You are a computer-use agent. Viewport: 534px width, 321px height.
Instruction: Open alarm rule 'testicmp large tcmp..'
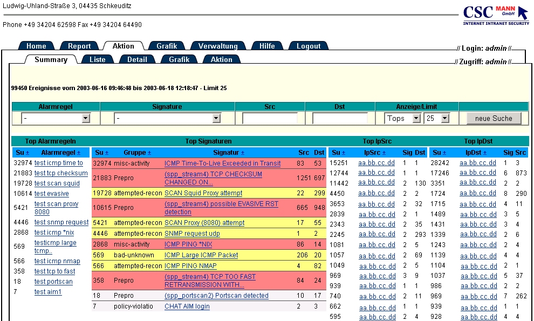(55, 247)
